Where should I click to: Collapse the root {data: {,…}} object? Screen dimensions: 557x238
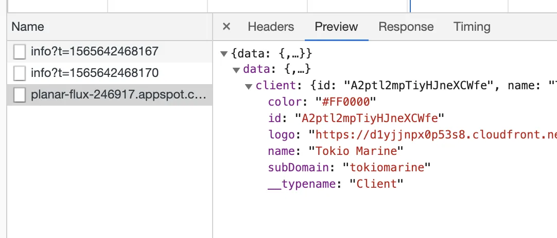[224, 53]
